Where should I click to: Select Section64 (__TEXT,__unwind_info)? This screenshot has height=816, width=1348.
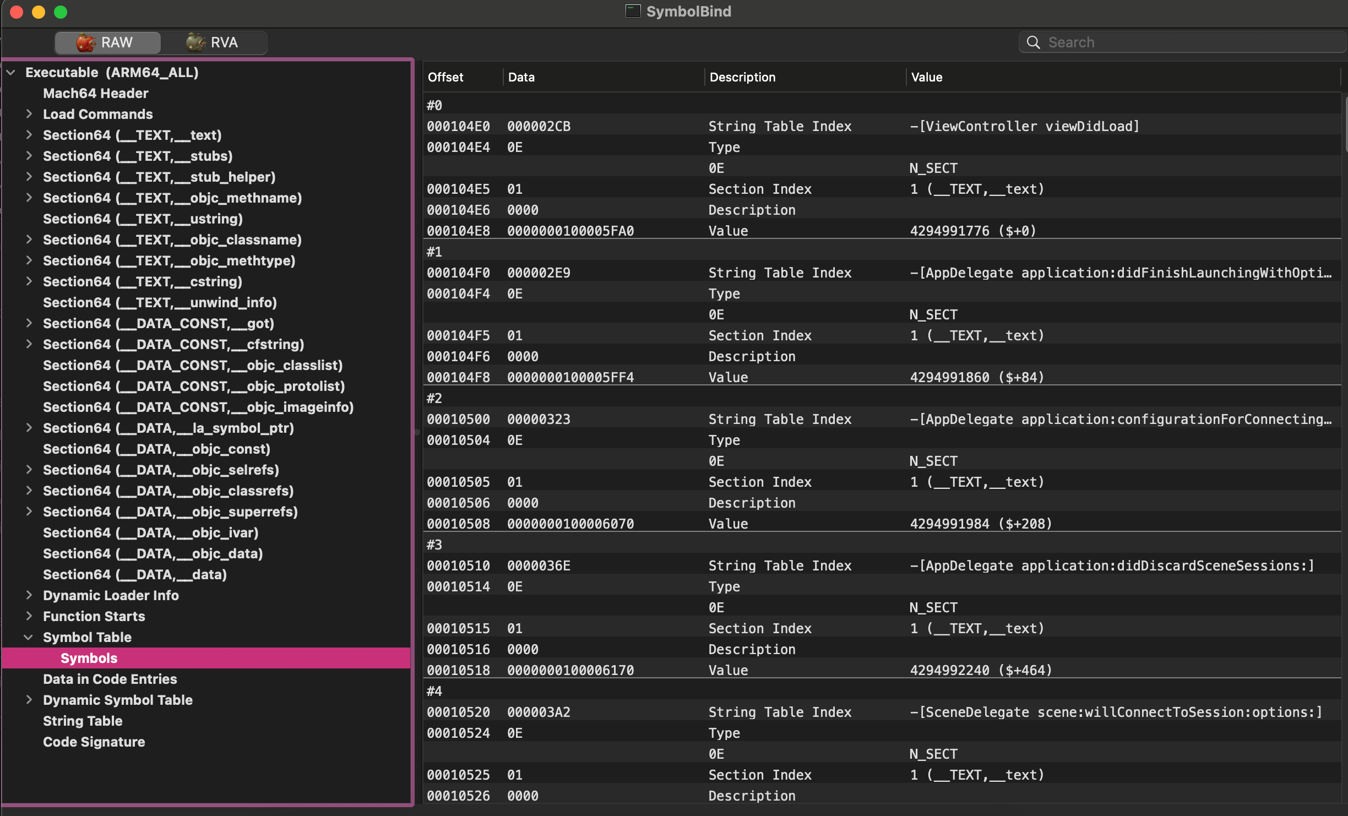coord(160,302)
